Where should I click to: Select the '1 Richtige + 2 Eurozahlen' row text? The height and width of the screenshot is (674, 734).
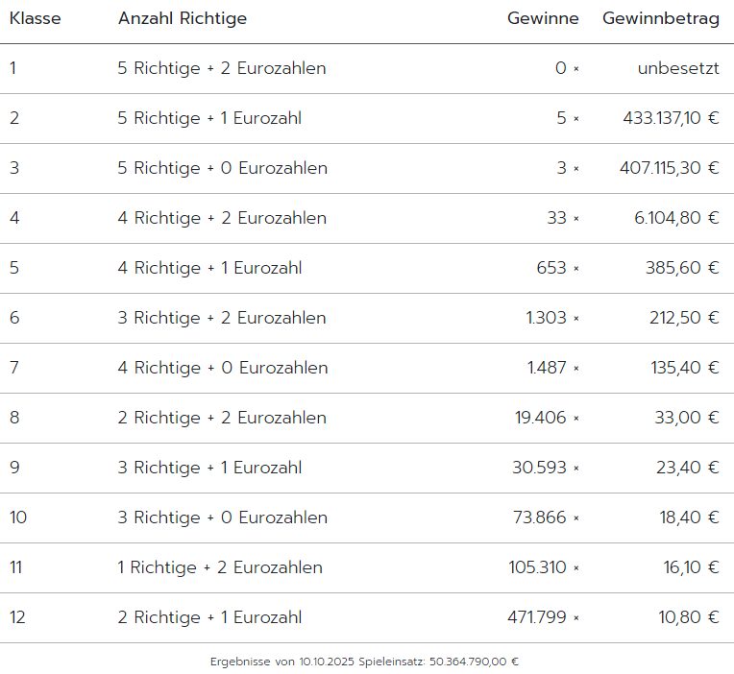pyautogui.click(x=220, y=567)
